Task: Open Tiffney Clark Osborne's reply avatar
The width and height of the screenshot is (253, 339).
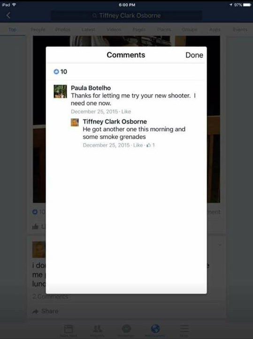Action: [x=75, y=122]
